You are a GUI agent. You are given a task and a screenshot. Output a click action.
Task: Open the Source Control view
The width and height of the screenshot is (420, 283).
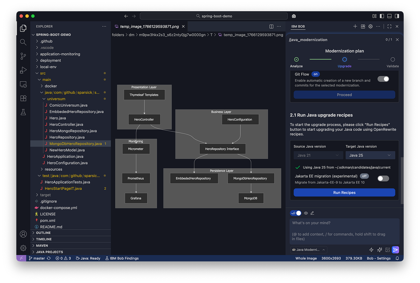click(x=23, y=56)
